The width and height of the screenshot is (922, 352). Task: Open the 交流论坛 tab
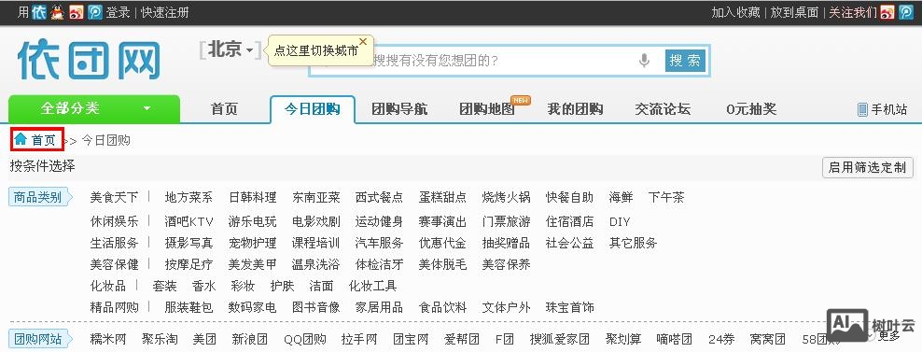(663, 109)
